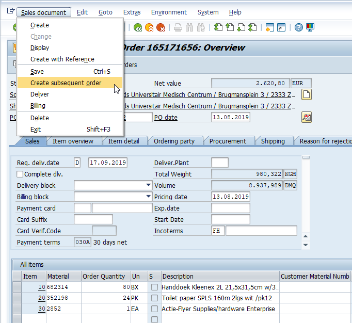Screen dimensions: 352x323
Task: Choose Exit in the menu
Action: [x=70, y=130]
